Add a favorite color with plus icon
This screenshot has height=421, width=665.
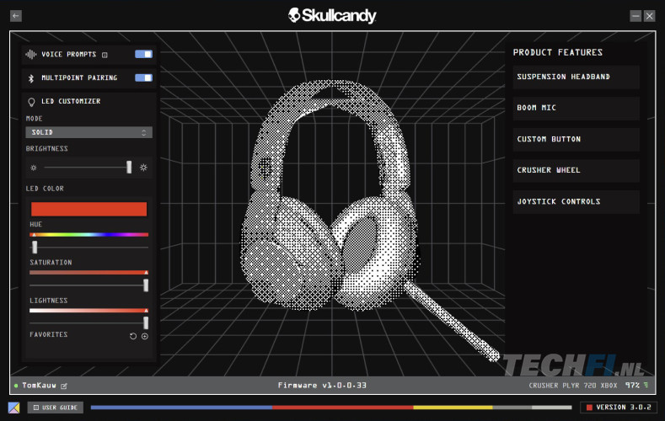[x=145, y=336]
